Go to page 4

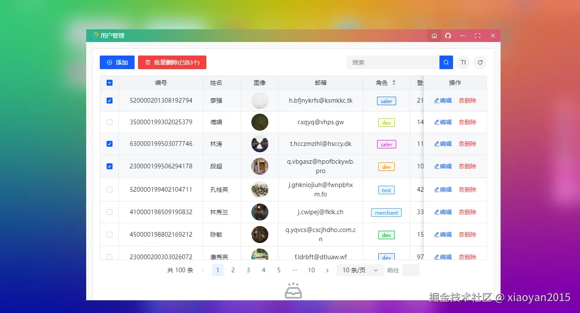point(264,270)
